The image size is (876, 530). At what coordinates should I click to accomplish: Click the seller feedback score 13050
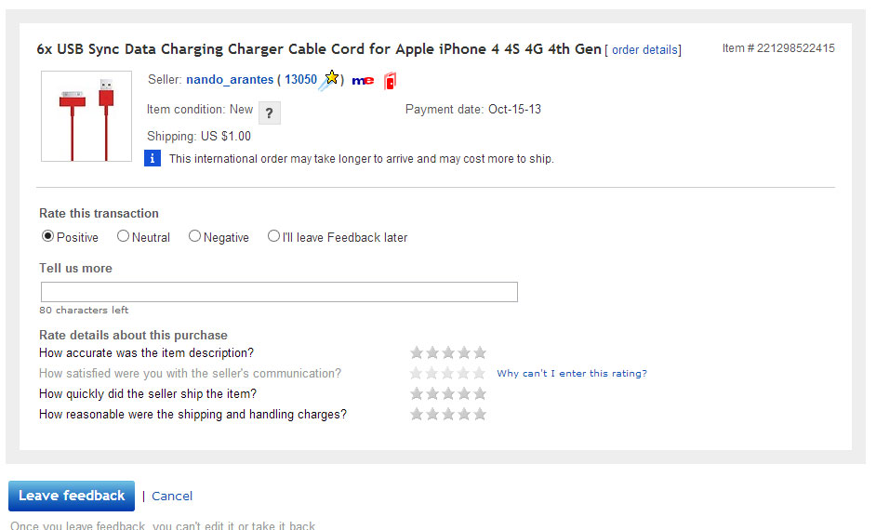pyautogui.click(x=300, y=80)
